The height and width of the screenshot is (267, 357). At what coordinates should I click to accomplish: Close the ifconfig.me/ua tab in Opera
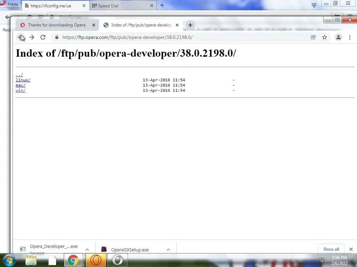(x=84, y=6)
